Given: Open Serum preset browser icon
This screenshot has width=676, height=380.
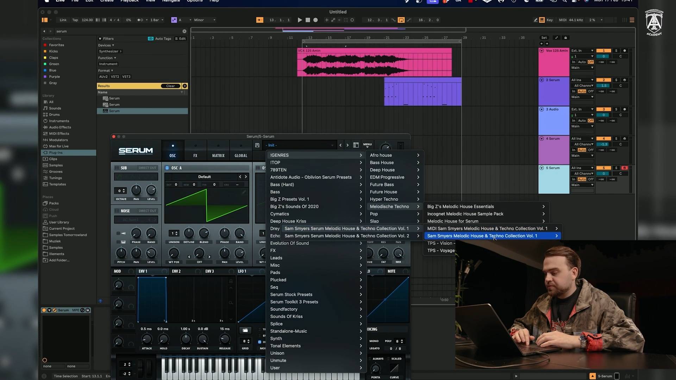Looking at the screenshot, I should (x=356, y=145).
